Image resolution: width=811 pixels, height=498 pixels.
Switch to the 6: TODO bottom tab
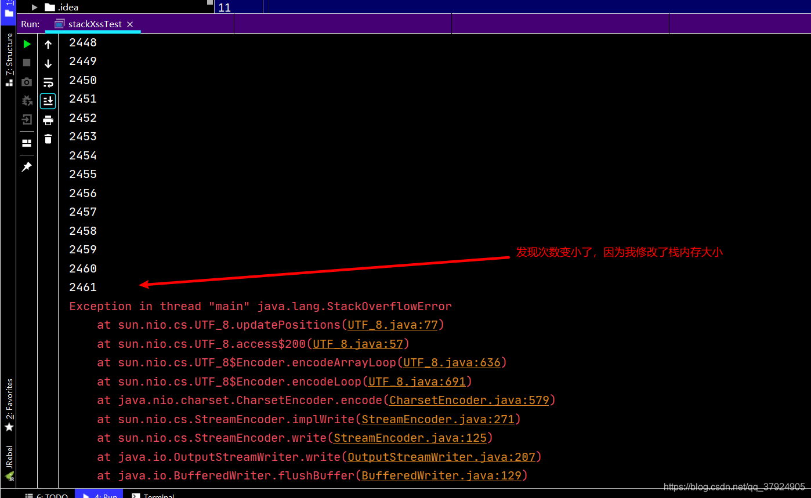coord(46,496)
